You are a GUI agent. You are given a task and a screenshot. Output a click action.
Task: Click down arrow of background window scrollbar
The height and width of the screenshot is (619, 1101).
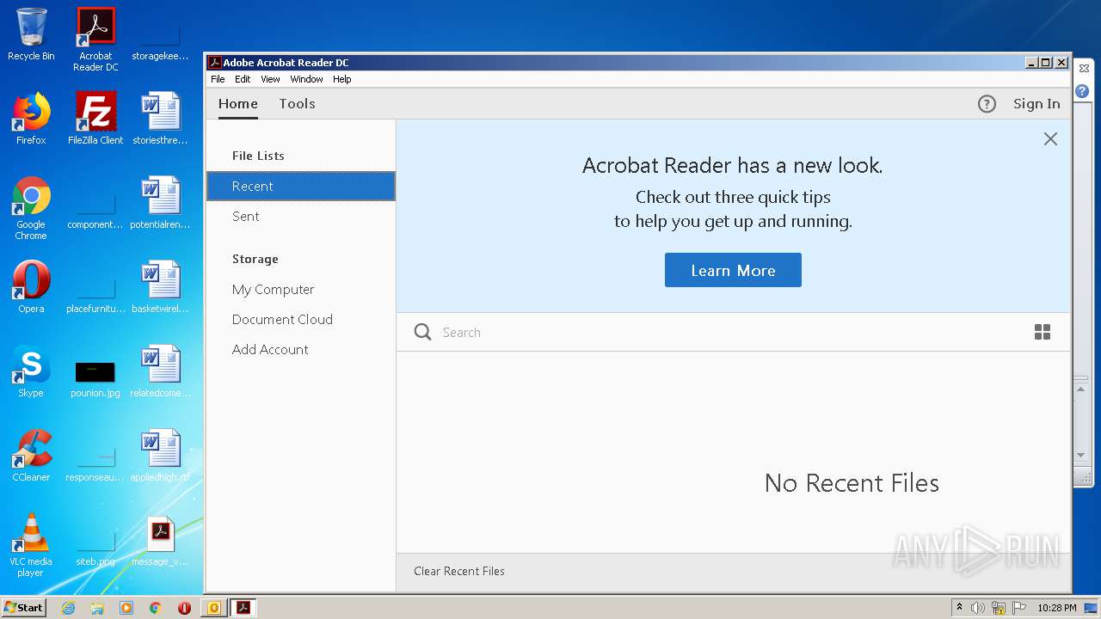(1082, 456)
